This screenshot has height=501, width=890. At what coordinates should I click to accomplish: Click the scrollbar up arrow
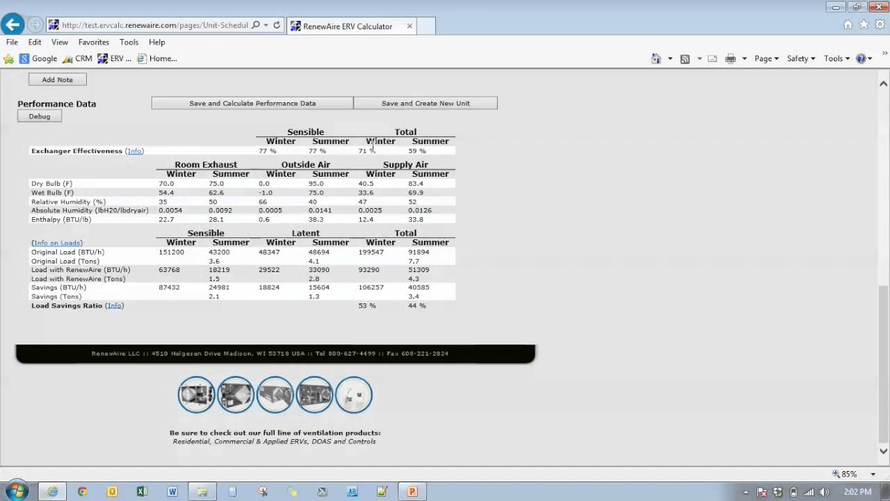pyautogui.click(x=884, y=84)
